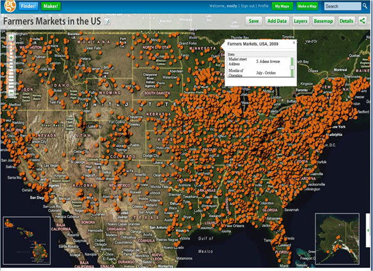Open the Details panel
This screenshot has height=271, width=373.
pos(346,21)
